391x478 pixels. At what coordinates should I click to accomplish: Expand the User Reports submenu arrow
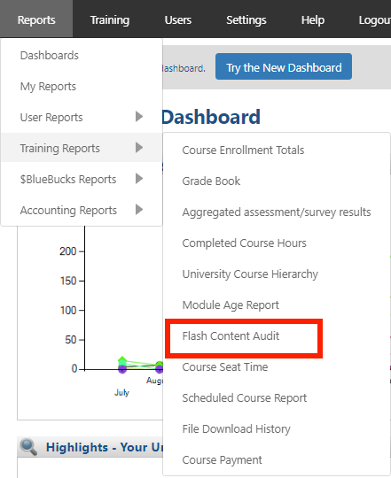pyautogui.click(x=139, y=117)
